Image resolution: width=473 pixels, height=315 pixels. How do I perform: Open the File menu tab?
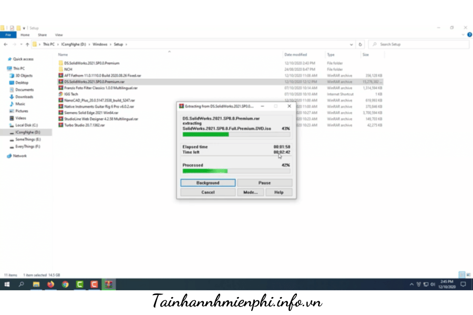click(8, 35)
